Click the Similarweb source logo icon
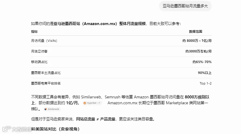This screenshot has width=241, height=134. [x=46, y=109]
